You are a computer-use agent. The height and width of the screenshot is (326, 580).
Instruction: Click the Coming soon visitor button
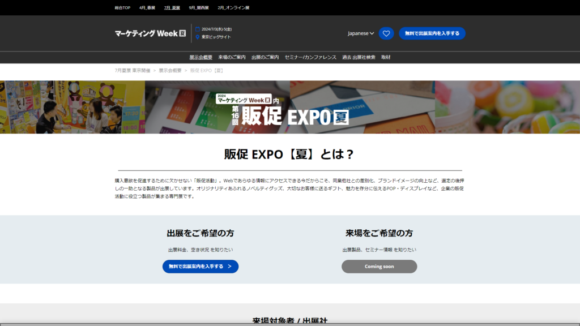tap(379, 267)
